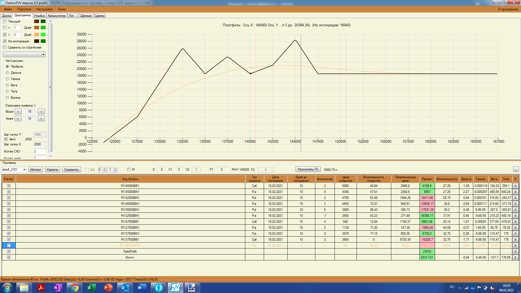
Task: Click the orange +3 days color swatch
Action: (x=37, y=35)
